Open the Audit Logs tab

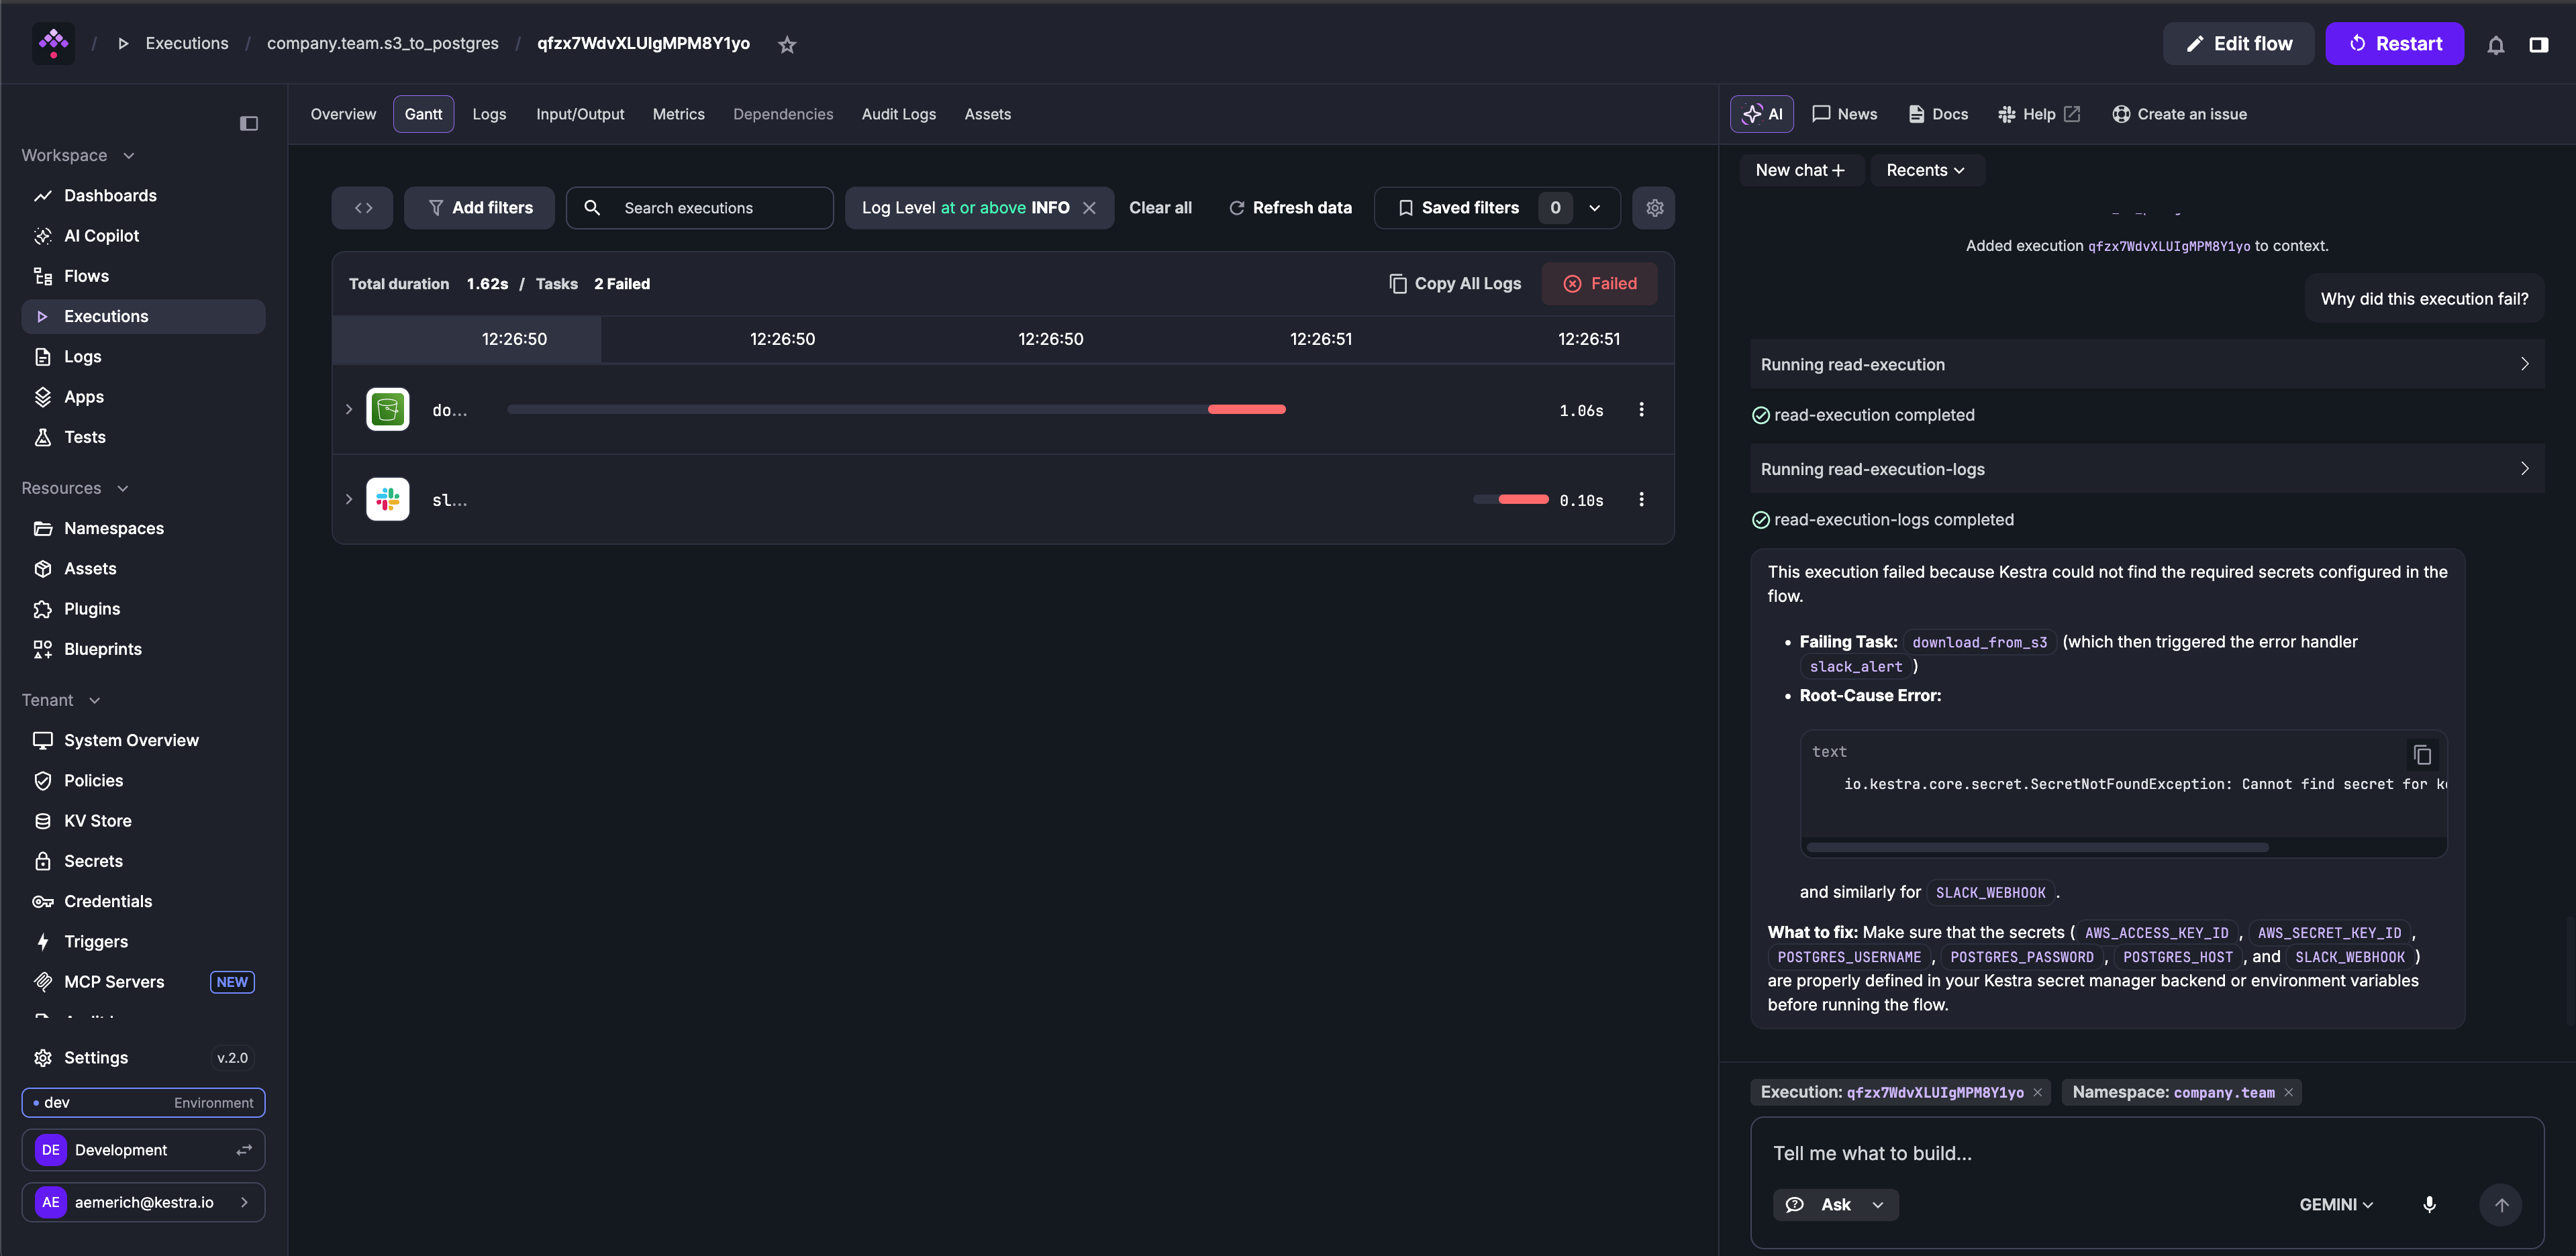point(899,114)
